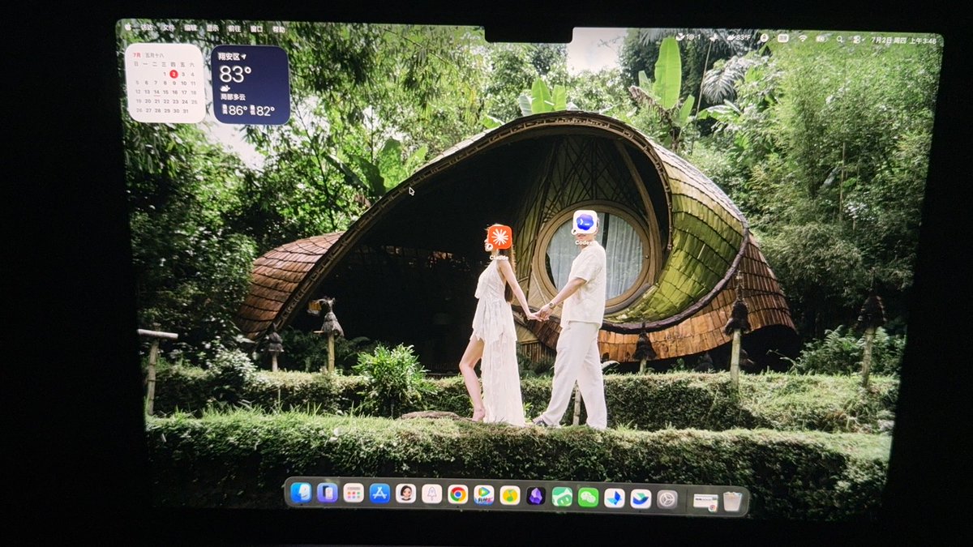Launch WeChat from the Dock
The image size is (973, 547).
(588, 498)
